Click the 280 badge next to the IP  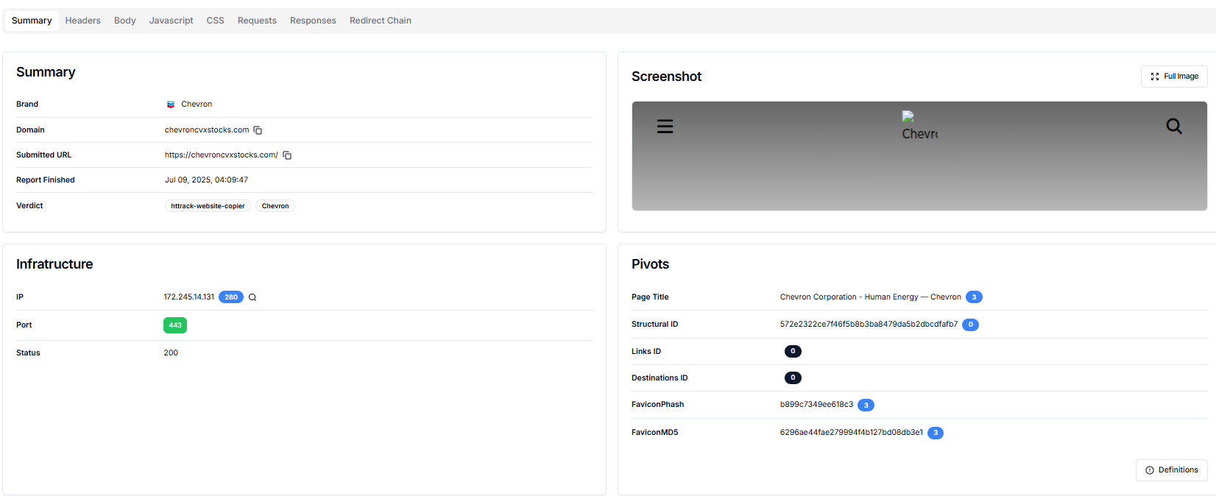[x=231, y=297]
